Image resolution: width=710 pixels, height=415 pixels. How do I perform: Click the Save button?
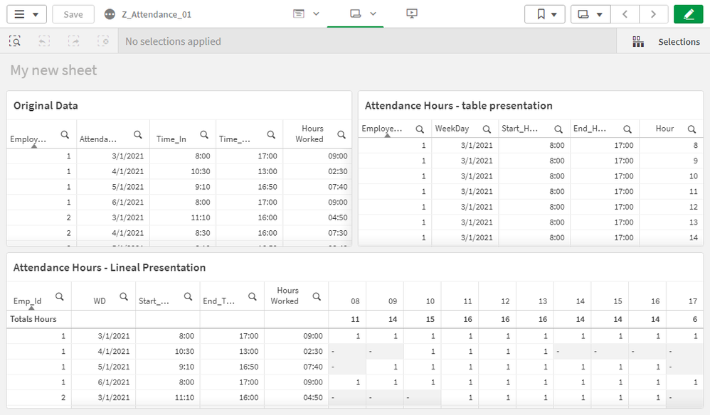[x=73, y=14]
